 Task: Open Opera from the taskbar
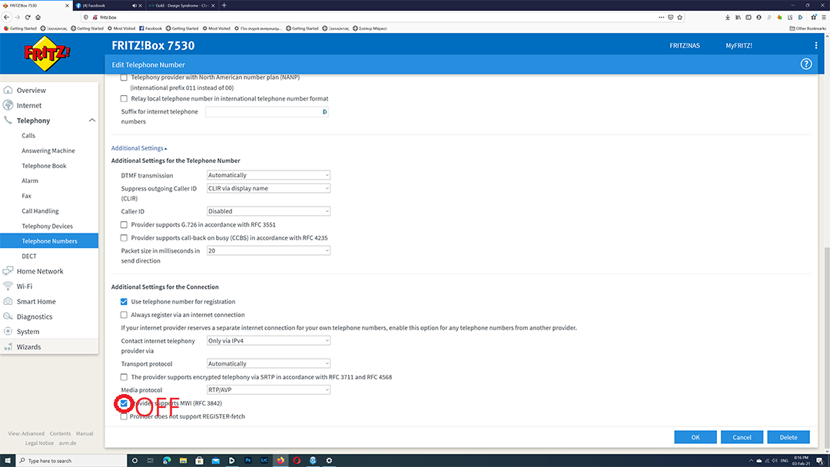297,460
